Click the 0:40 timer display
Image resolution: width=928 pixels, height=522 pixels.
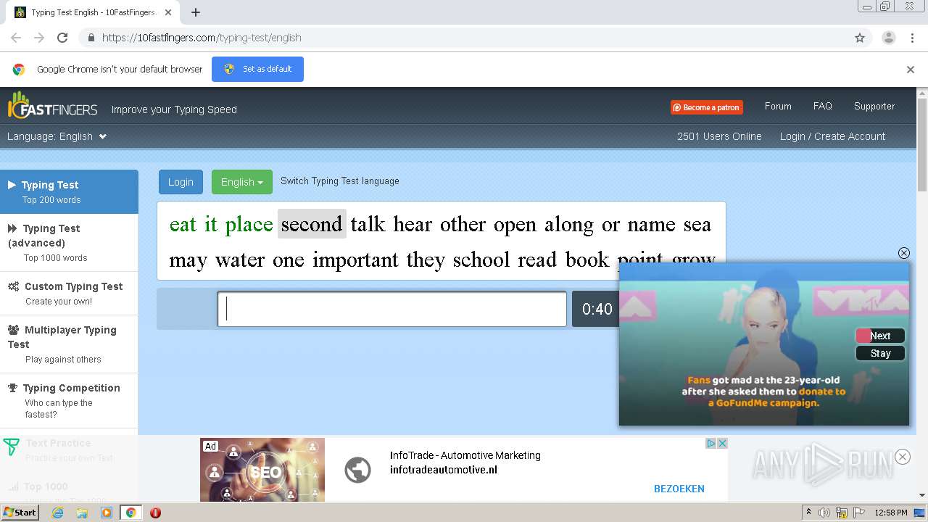pyautogui.click(x=597, y=309)
